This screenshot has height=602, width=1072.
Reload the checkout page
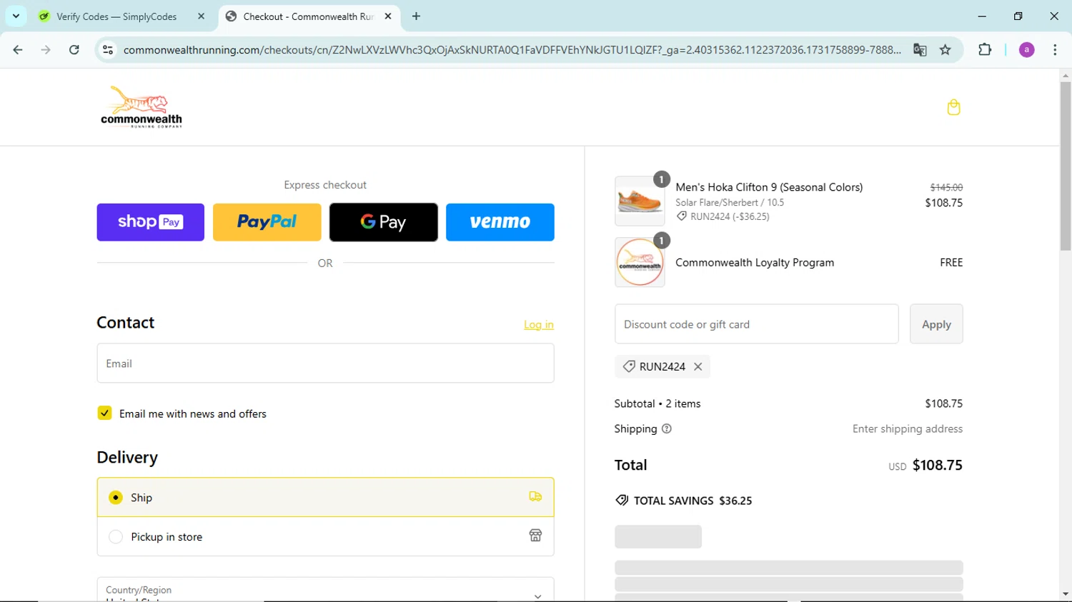tap(74, 50)
